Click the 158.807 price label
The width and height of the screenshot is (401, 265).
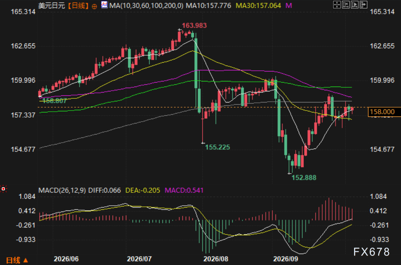[x=55, y=101]
